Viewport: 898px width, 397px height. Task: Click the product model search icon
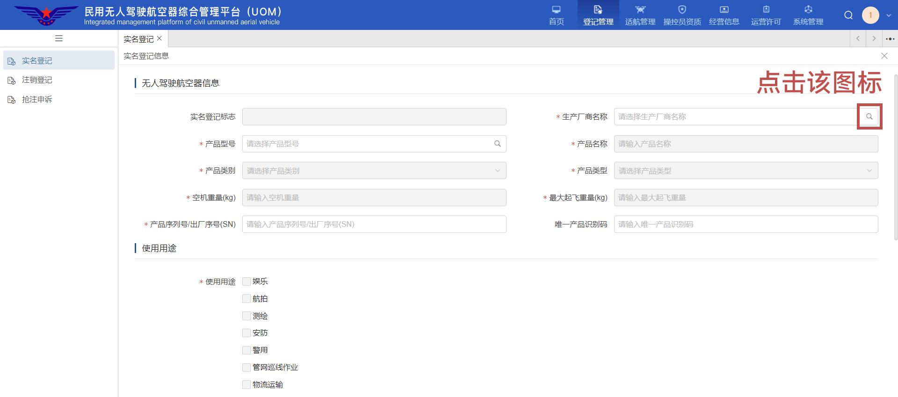pyautogui.click(x=497, y=144)
